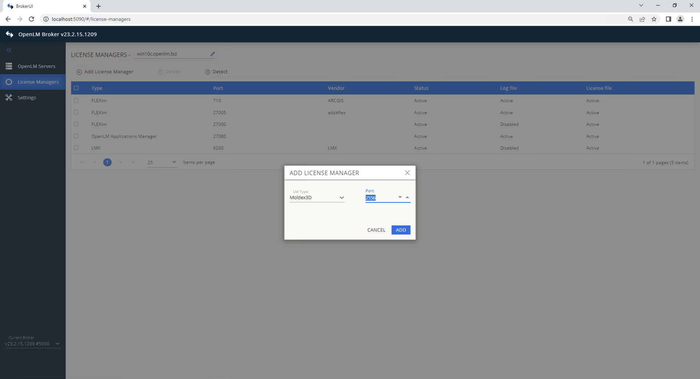Toggle the select-all checkbox in the table header
Image resolution: width=700 pixels, height=379 pixels.
point(76,88)
